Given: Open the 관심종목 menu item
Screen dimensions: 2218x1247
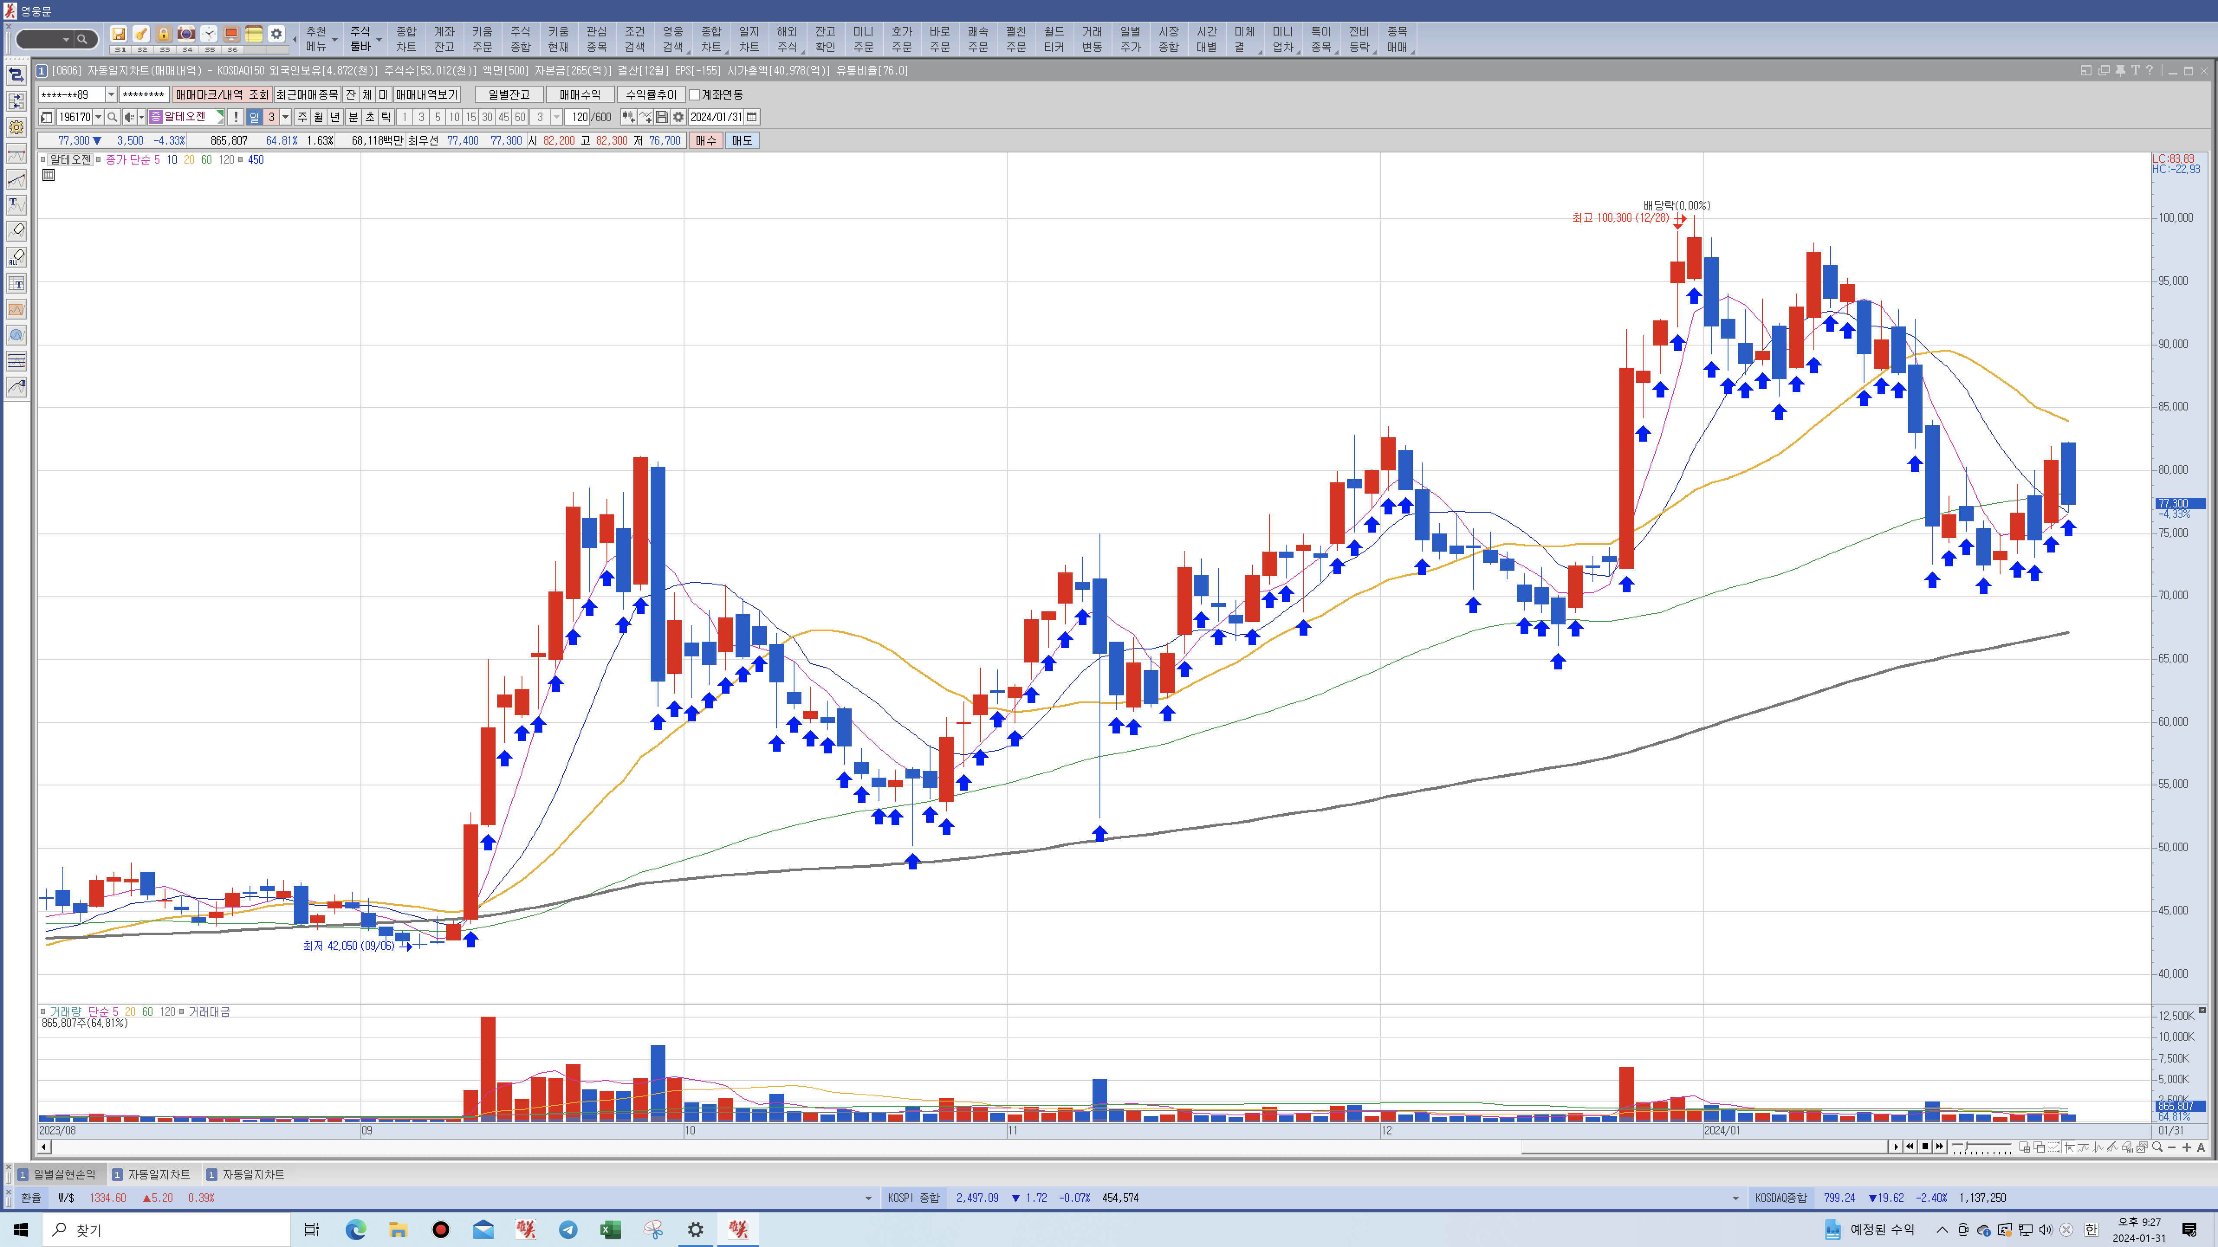Looking at the screenshot, I should click(x=597, y=39).
